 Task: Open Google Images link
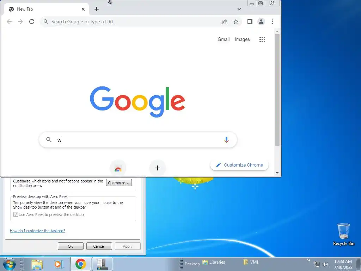(x=242, y=40)
